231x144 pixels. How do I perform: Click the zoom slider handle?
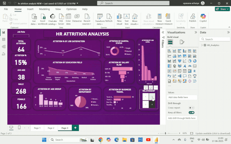click(166, 133)
